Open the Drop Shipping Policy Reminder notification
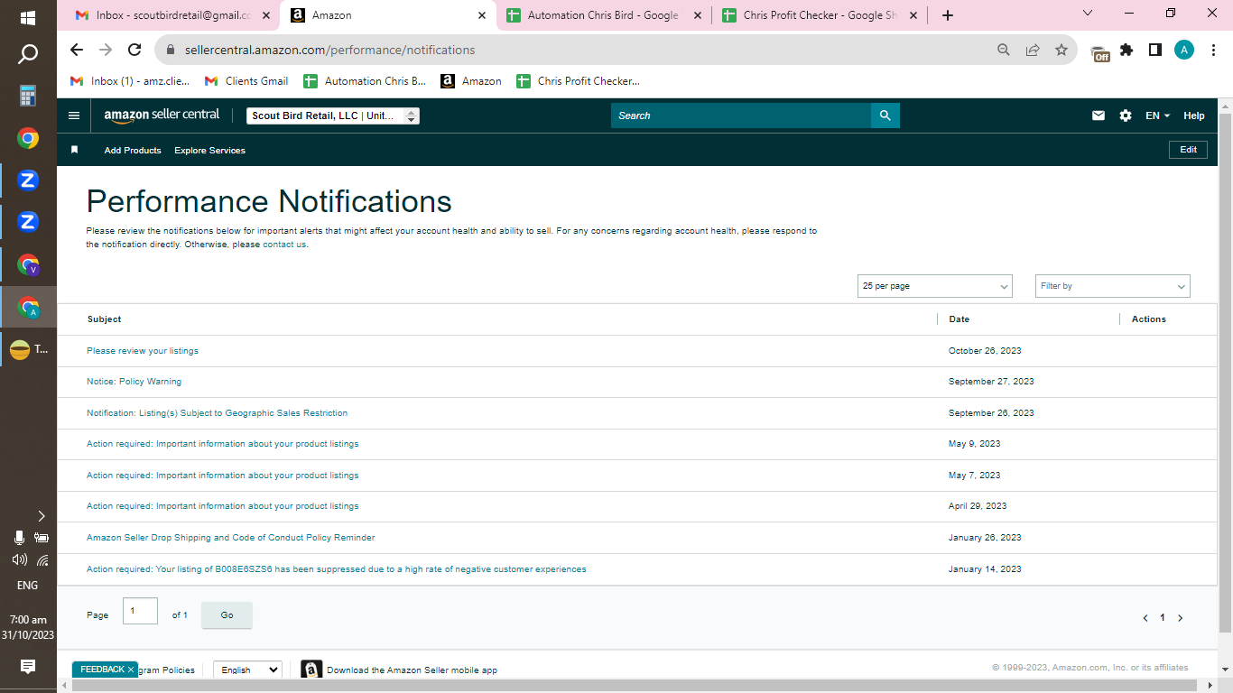This screenshot has height=693, width=1233. pos(230,538)
